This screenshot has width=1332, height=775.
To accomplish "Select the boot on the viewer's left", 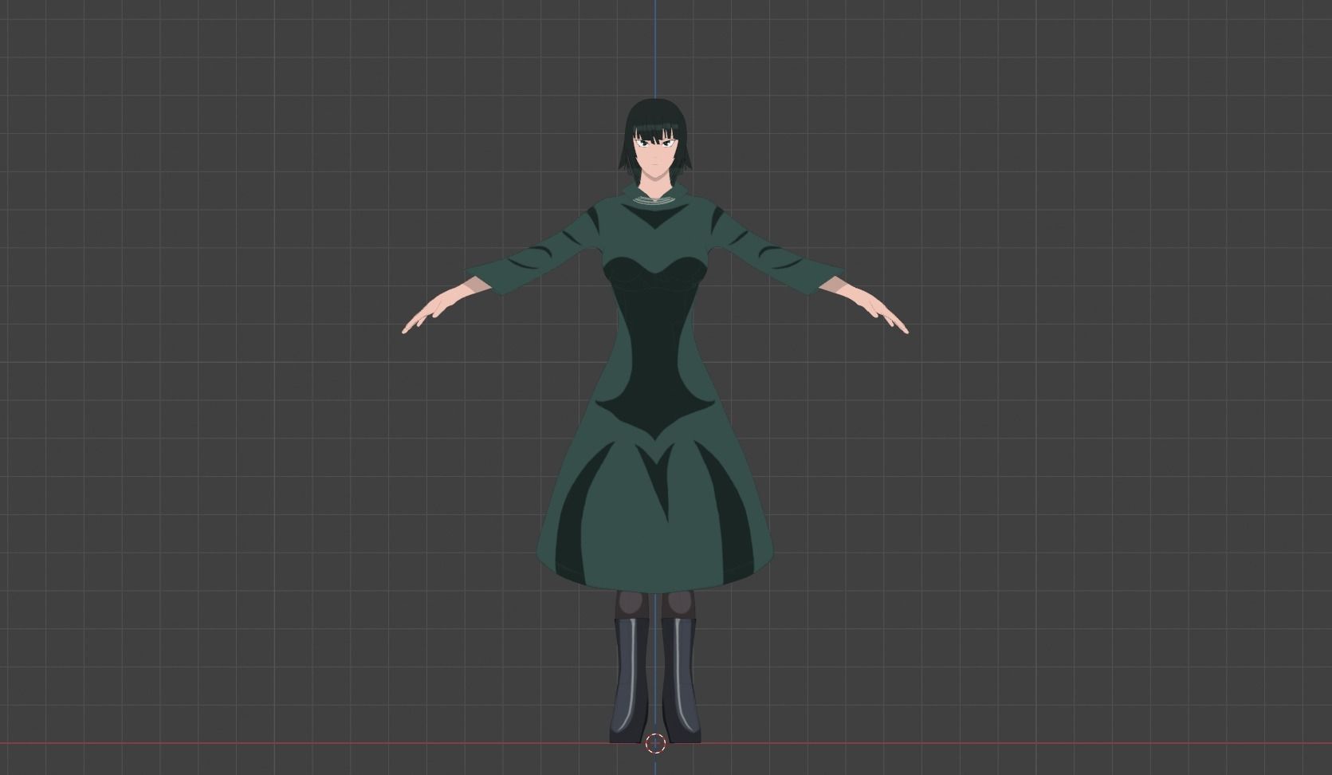I will pos(630,679).
